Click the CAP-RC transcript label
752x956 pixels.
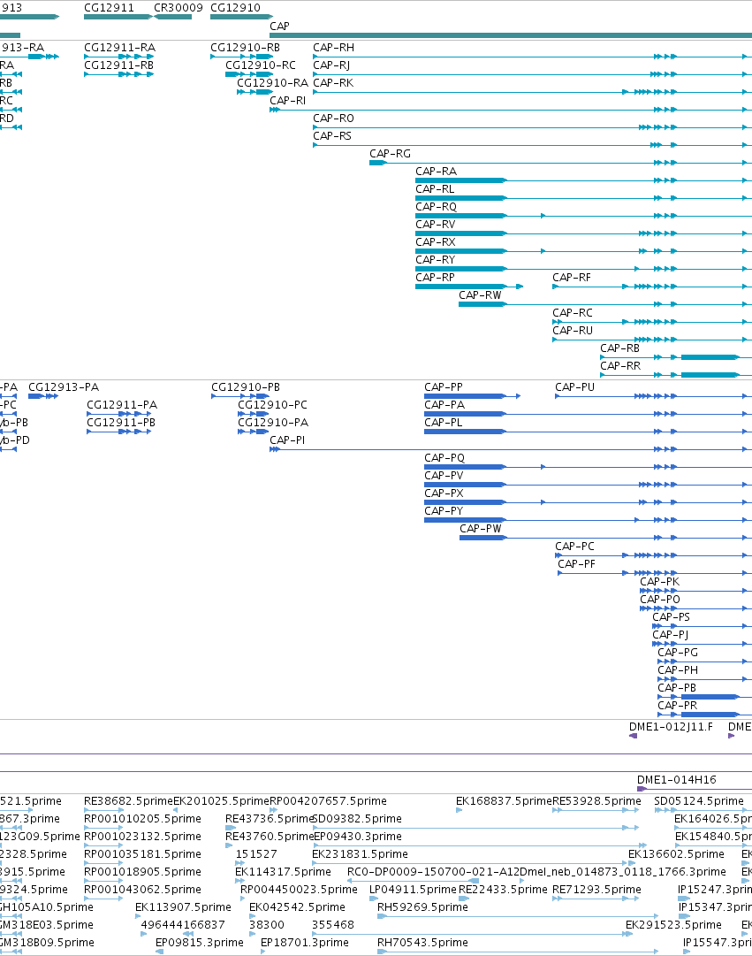(573, 313)
